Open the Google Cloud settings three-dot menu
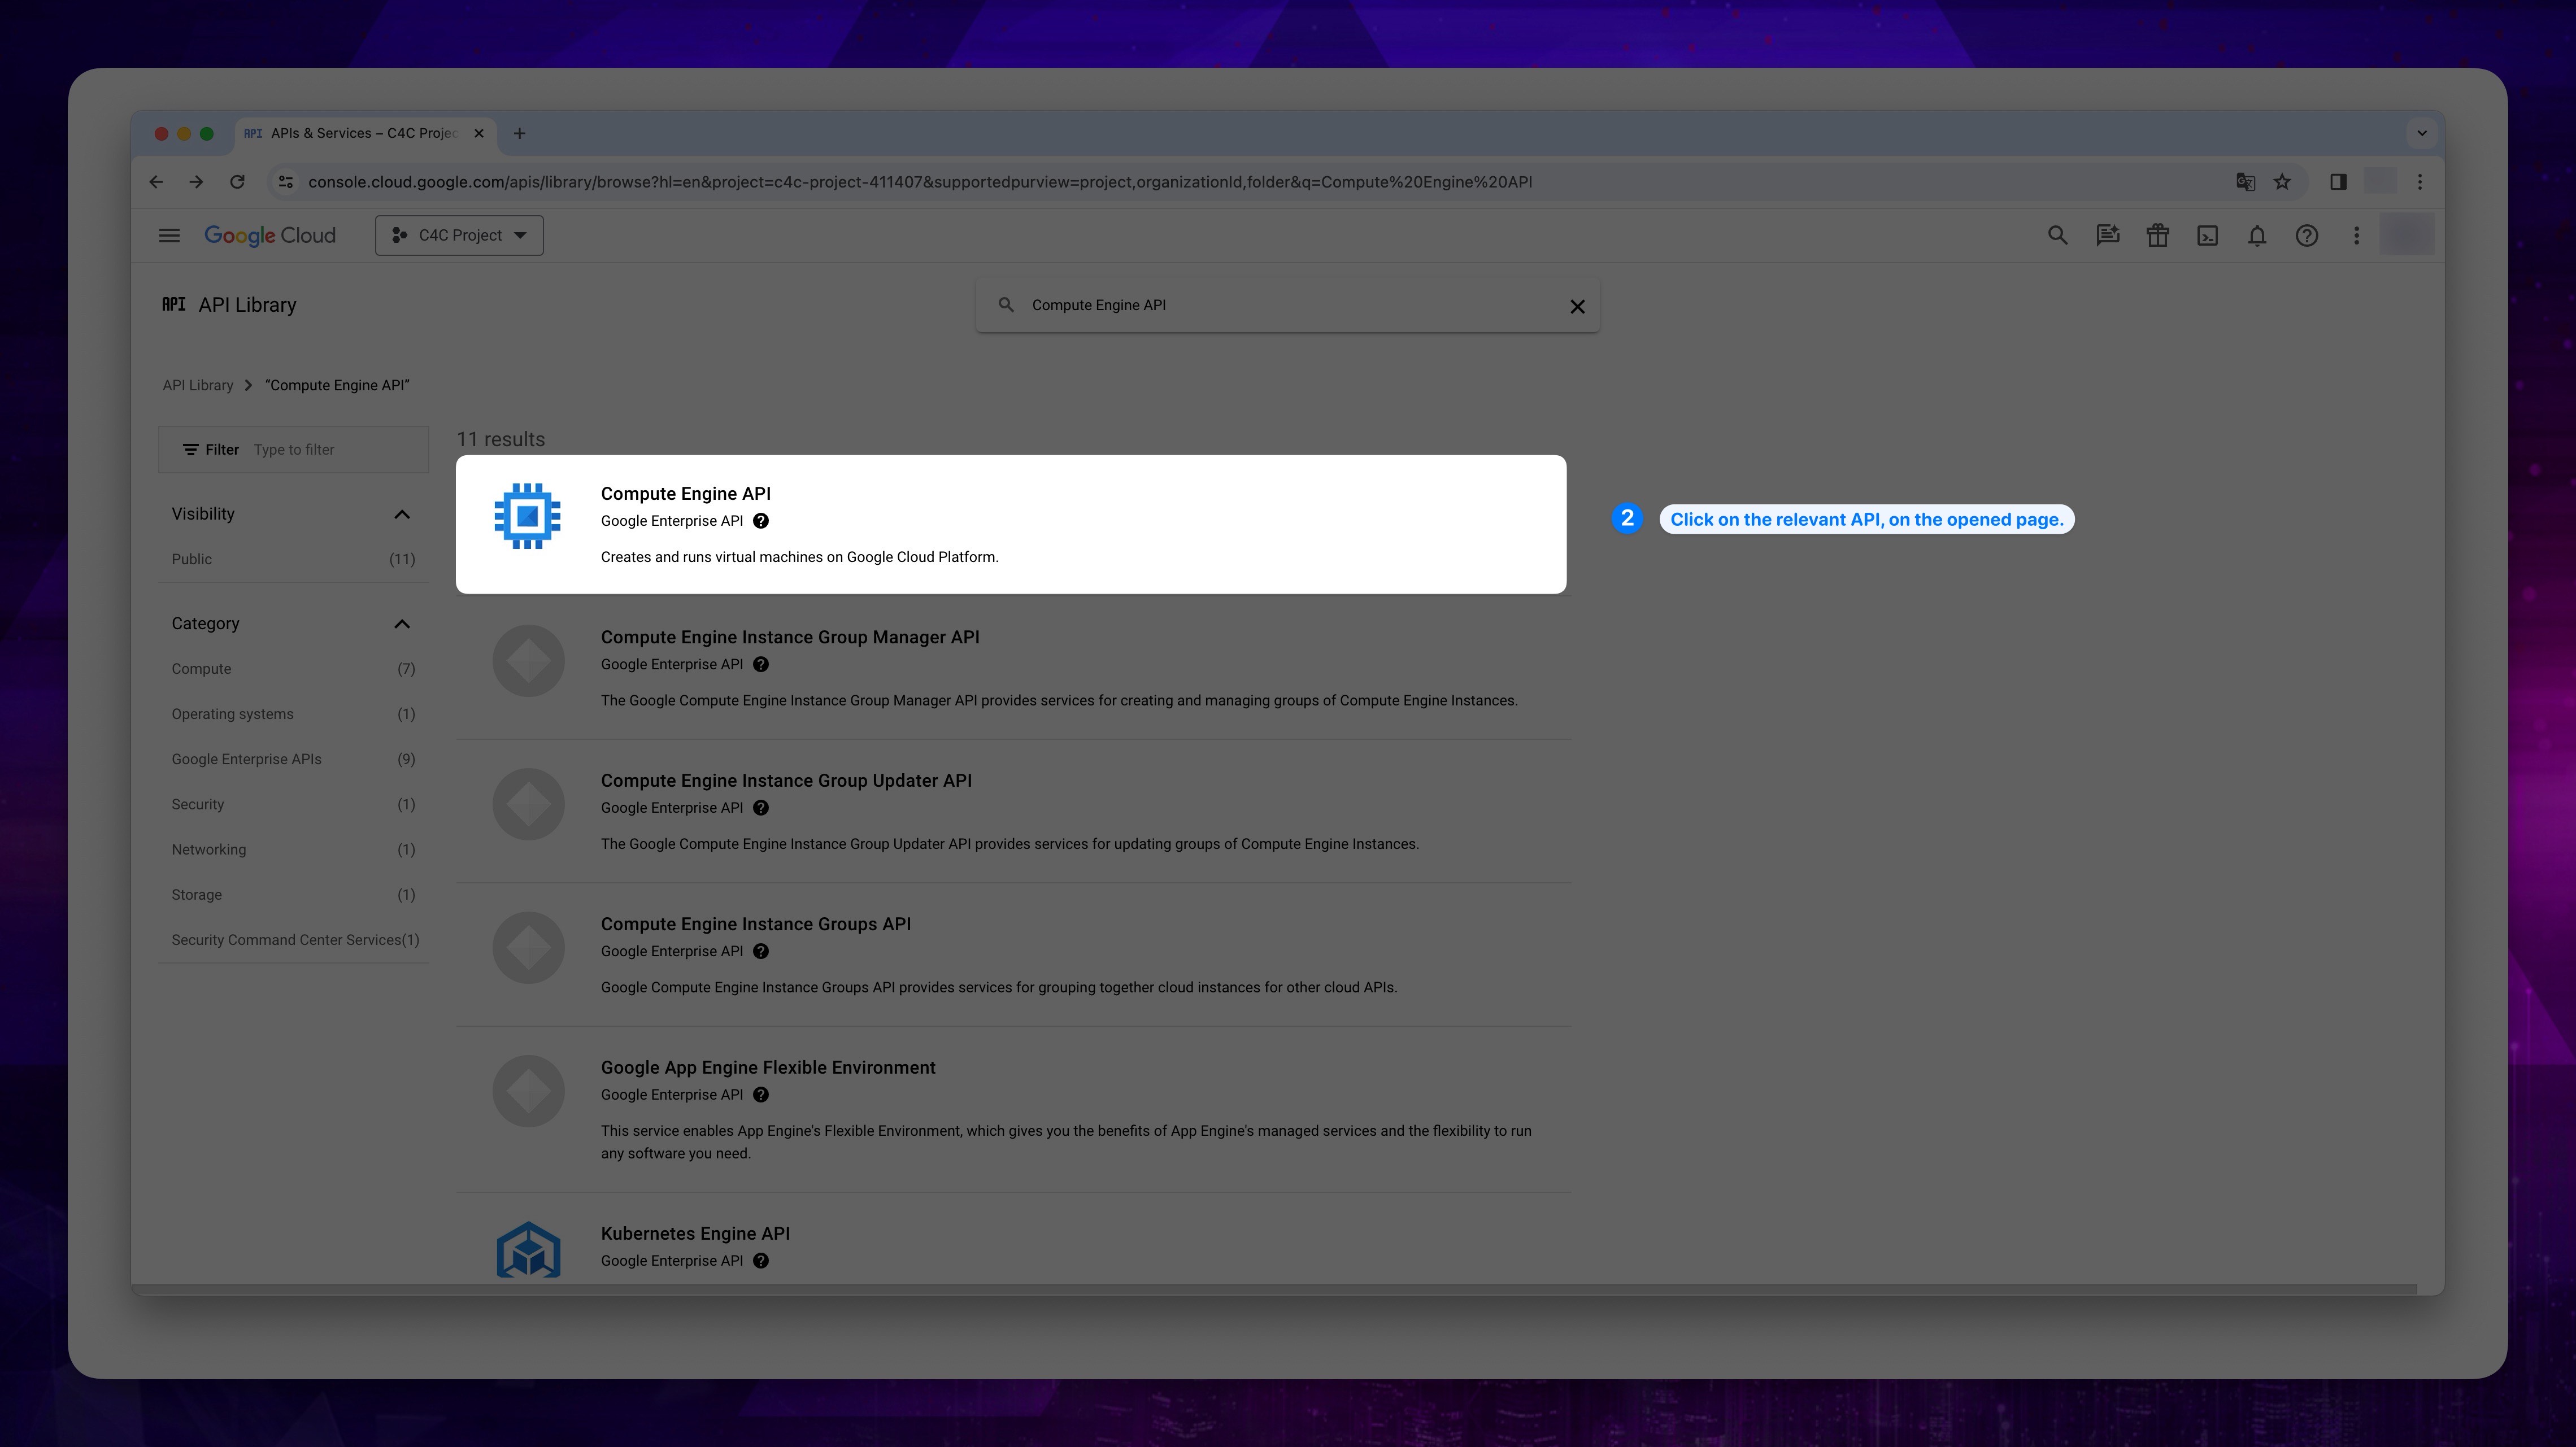 2356,235
